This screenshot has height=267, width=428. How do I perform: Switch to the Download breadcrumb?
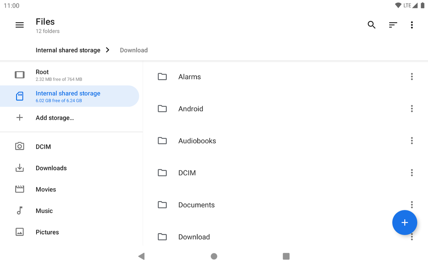pos(133,50)
